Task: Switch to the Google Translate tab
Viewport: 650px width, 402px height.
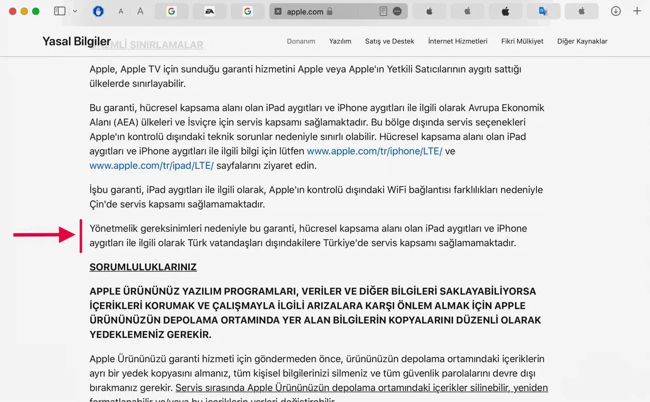Action: [544, 11]
